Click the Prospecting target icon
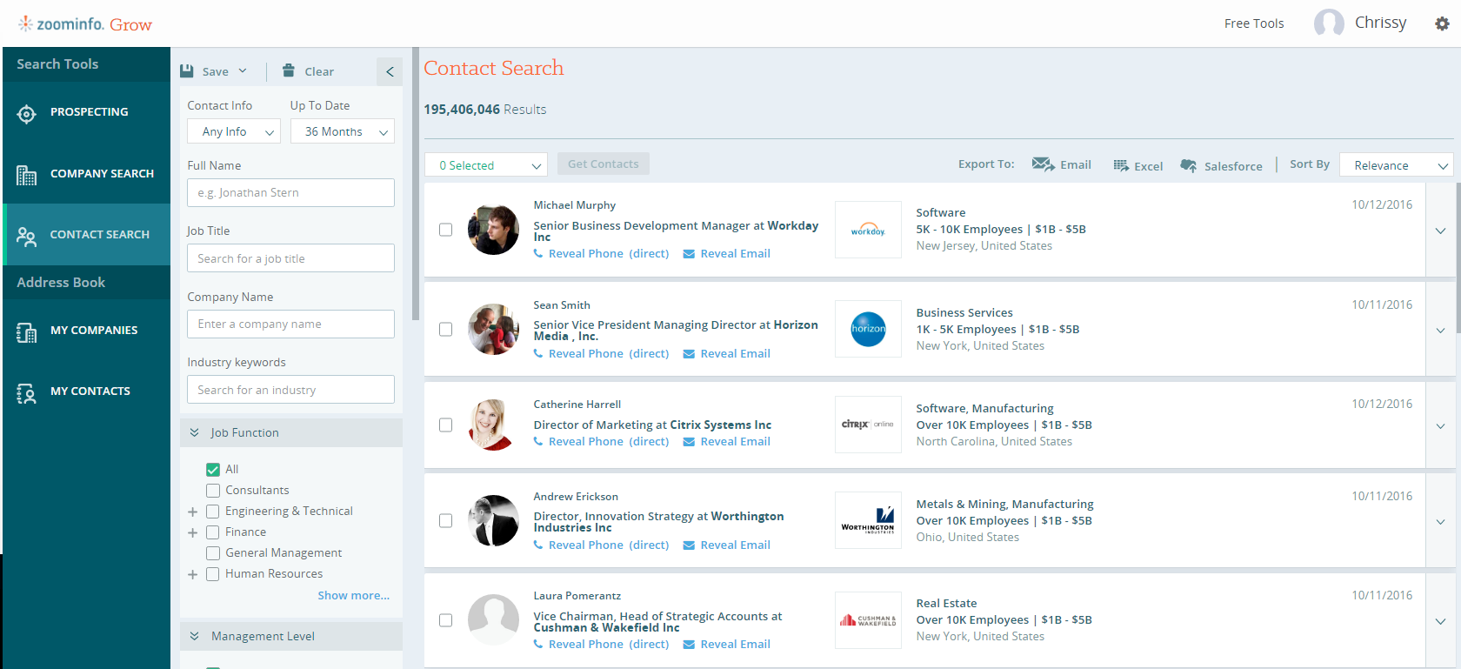 [x=27, y=113]
